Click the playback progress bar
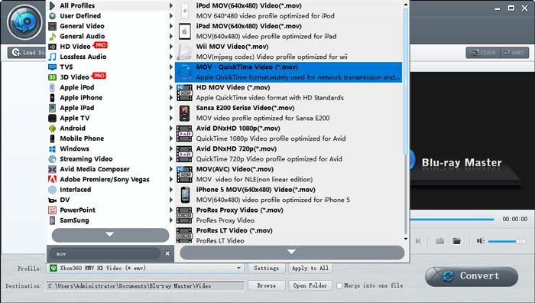 [452, 219]
